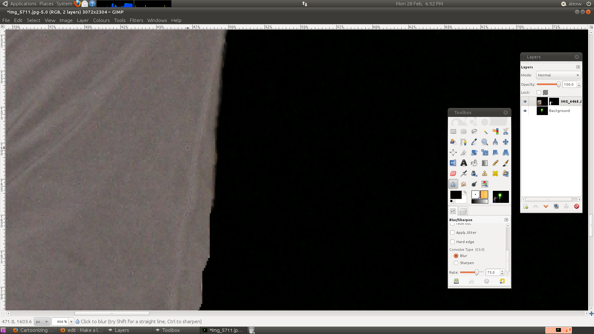594x334 pixels.
Task: Increase the Rate value with up stepper
Action: pyautogui.click(x=502, y=271)
